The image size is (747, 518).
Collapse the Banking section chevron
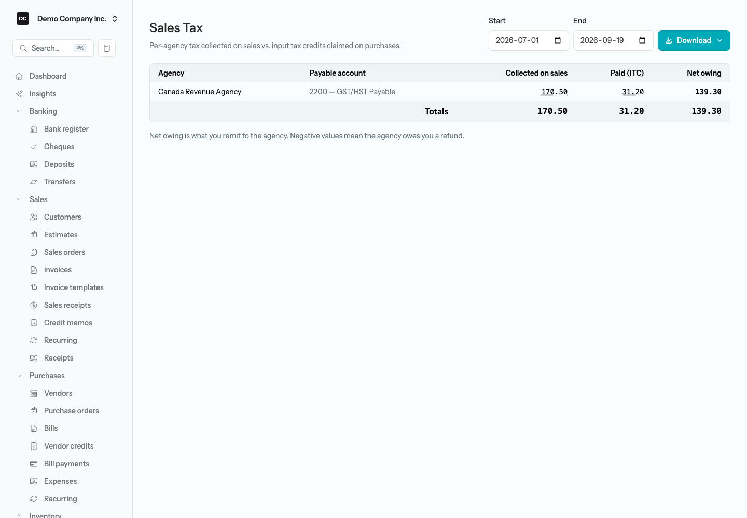pyautogui.click(x=19, y=111)
